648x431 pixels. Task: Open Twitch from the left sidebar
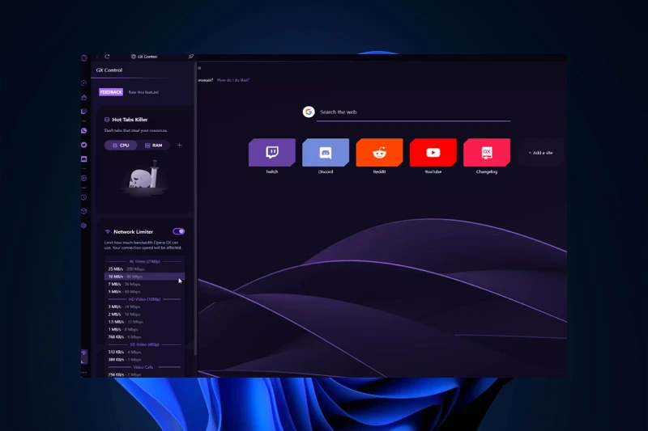(84, 112)
